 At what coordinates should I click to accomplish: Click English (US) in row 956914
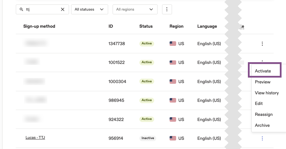pos(209,138)
